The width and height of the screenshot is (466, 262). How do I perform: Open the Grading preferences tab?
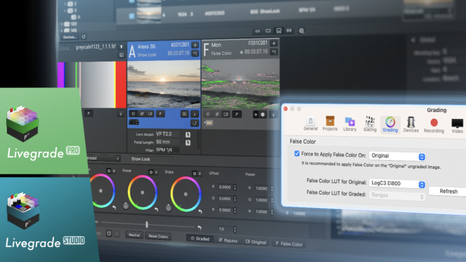coord(390,123)
